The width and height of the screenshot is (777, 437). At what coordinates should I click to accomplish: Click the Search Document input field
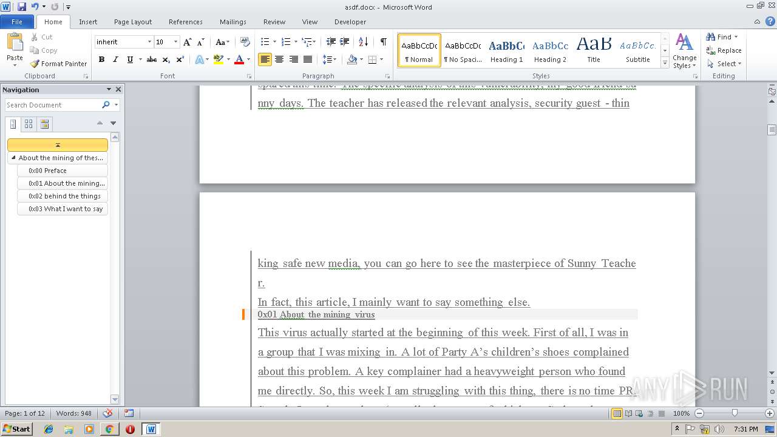(x=53, y=105)
